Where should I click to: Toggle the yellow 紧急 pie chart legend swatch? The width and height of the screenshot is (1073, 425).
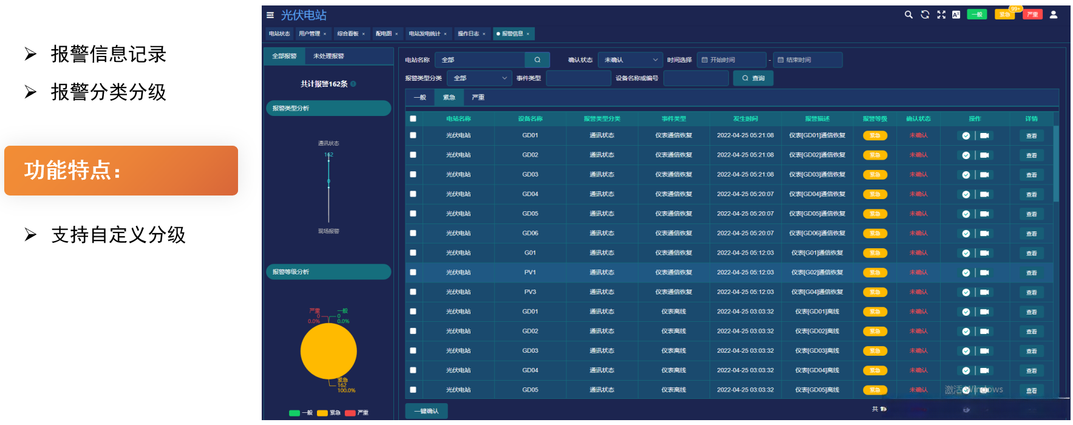[x=322, y=413]
